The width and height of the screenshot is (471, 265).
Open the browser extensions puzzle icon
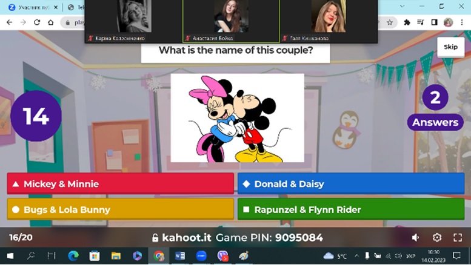[x=407, y=22]
